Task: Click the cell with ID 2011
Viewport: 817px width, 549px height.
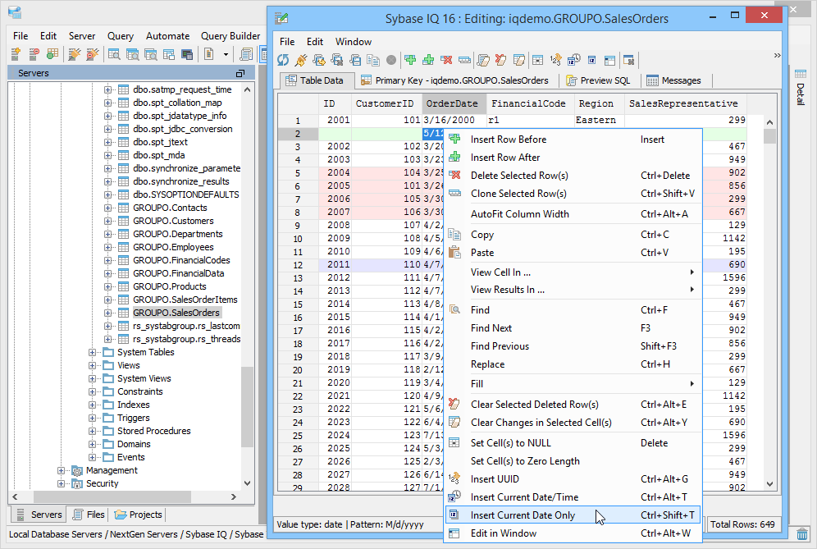Action: (x=335, y=265)
